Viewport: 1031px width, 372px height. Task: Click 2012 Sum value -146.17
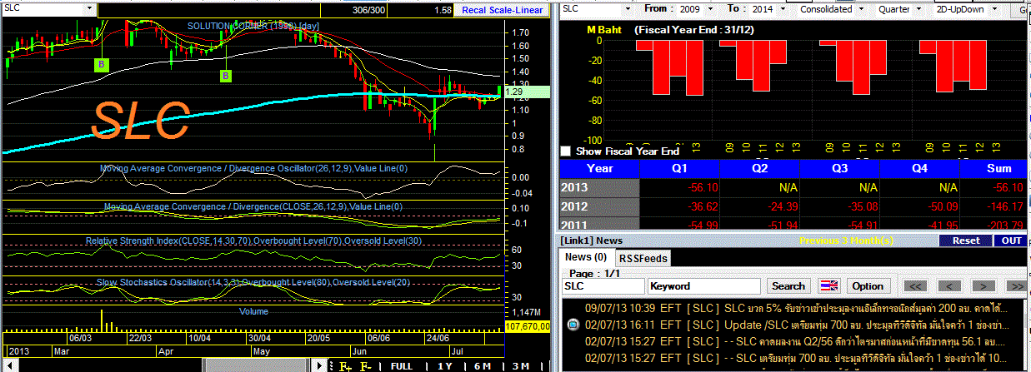pos(1005,206)
